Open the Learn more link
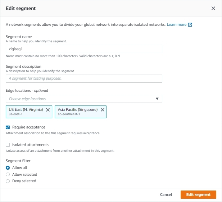The width and height of the screenshot is (222, 202). click(177, 24)
